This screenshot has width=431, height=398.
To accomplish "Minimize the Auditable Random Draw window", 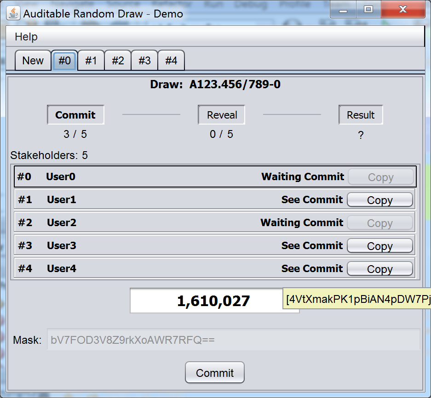I will click(x=343, y=10).
